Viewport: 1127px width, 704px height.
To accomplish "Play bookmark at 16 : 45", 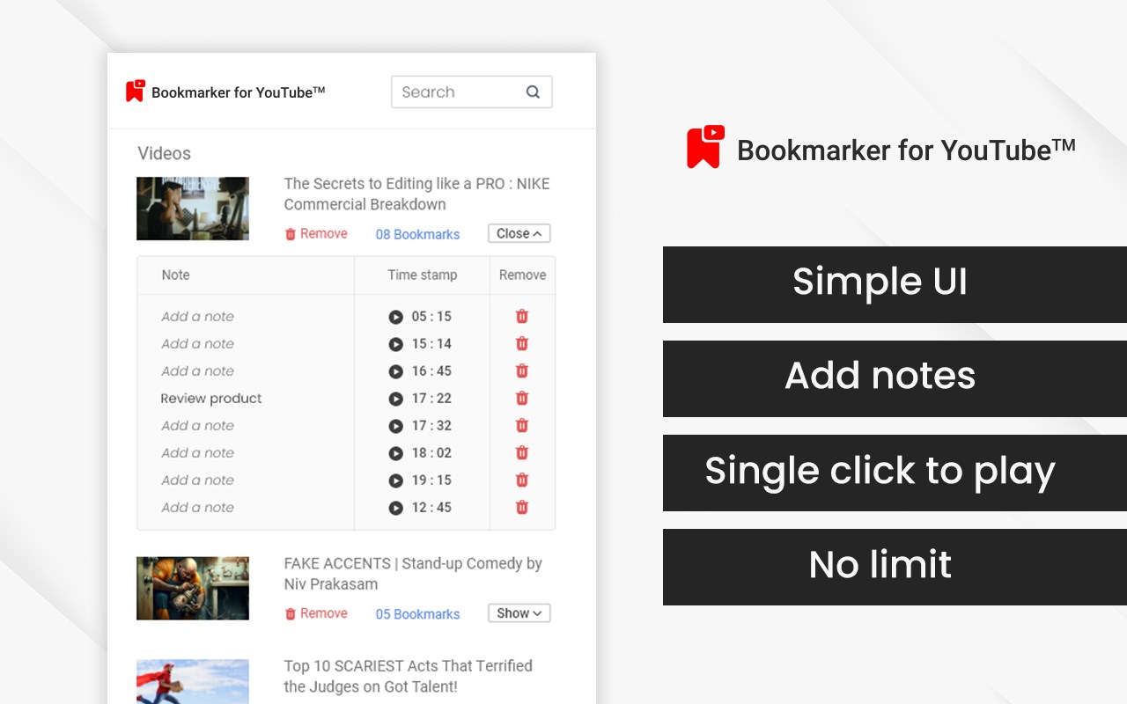I will coord(396,371).
